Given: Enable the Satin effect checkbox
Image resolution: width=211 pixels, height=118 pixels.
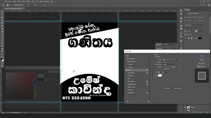Looking at the screenshot, I should click(127, 79).
